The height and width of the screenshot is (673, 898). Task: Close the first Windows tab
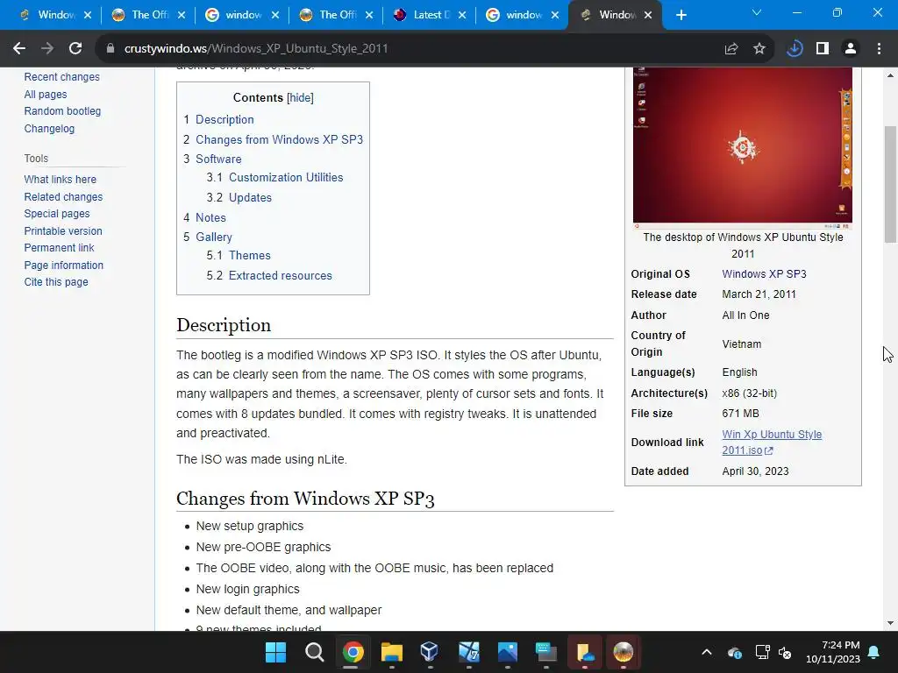(x=88, y=16)
